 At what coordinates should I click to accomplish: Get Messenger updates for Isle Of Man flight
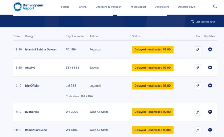click(210, 85)
